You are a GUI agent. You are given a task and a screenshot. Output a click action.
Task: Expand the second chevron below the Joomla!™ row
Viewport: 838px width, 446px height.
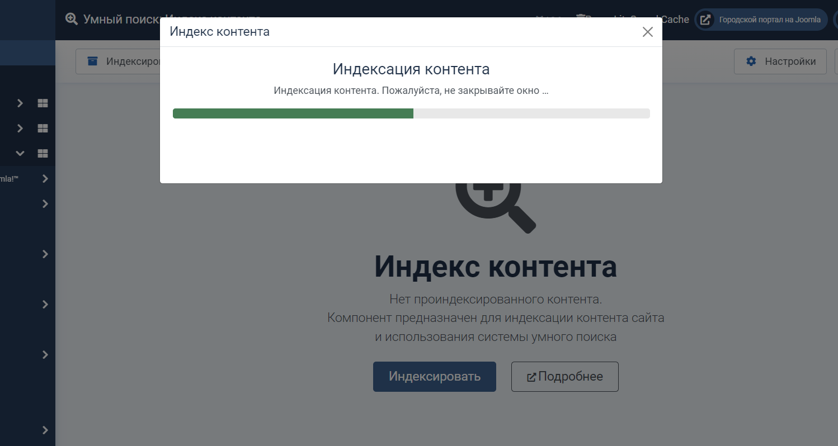[x=45, y=254]
